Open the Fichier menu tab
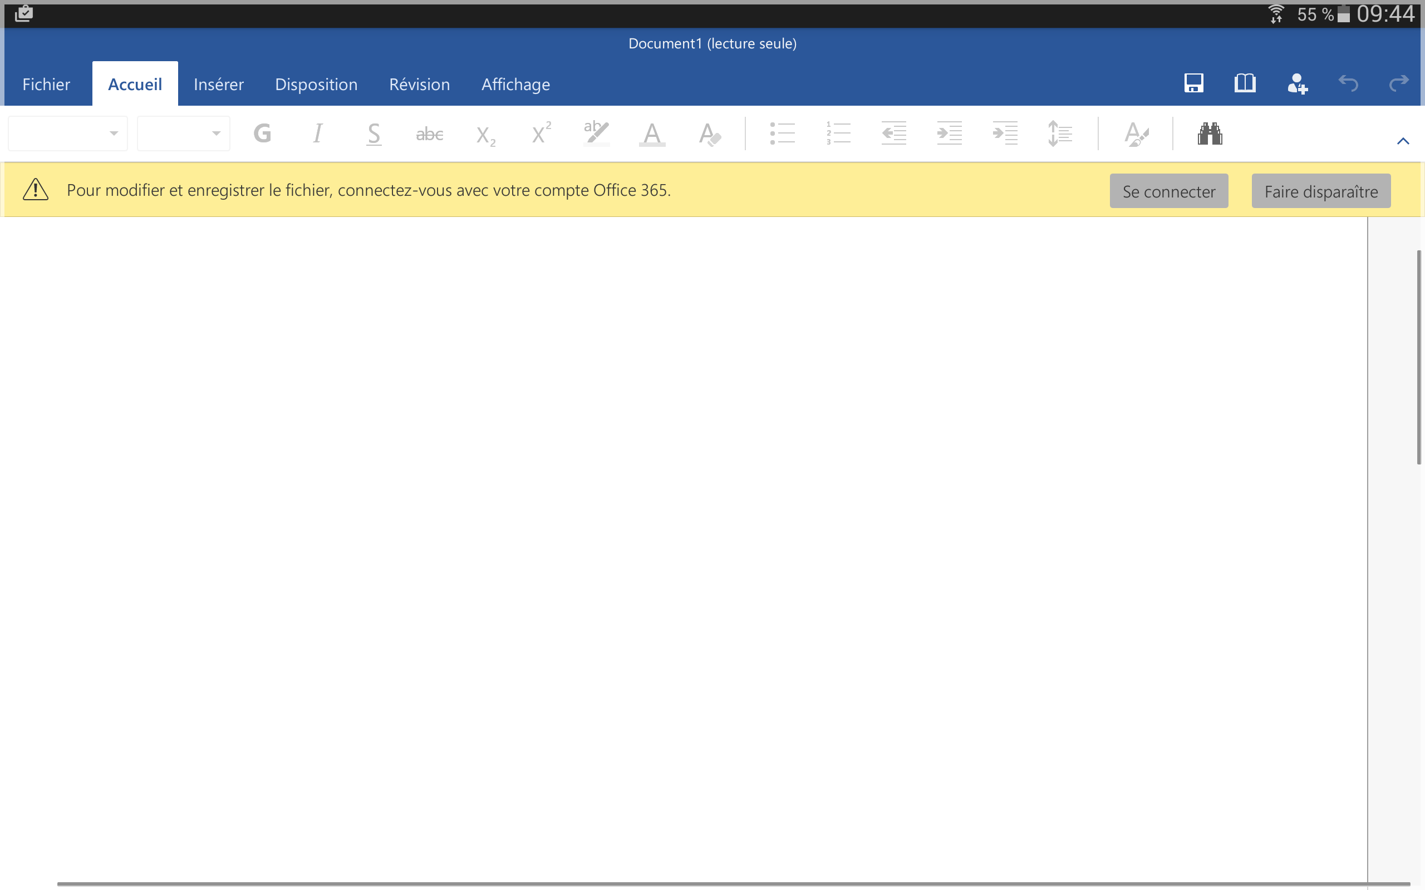This screenshot has width=1425, height=890. [46, 84]
